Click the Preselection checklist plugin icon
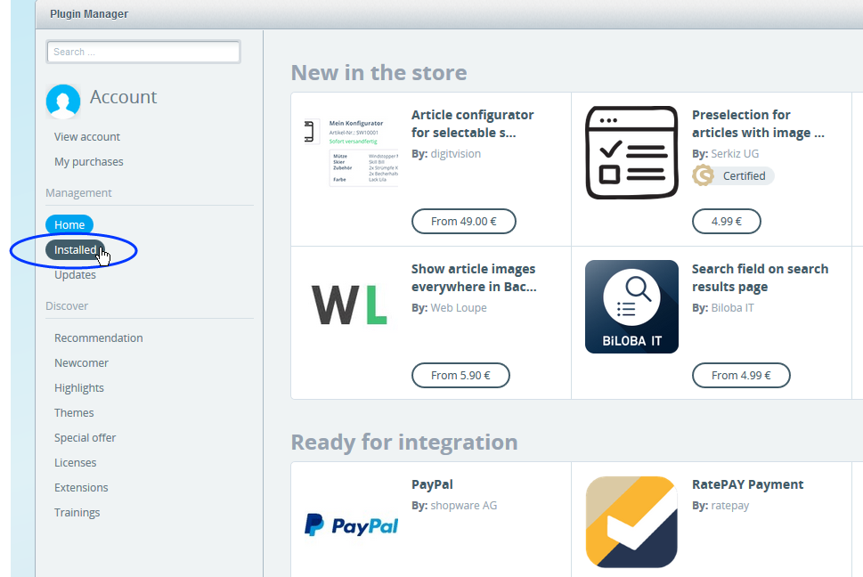The image size is (863, 577). coord(631,151)
